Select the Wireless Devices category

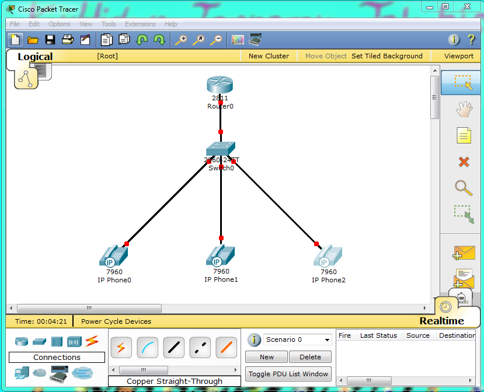click(74, 342)
